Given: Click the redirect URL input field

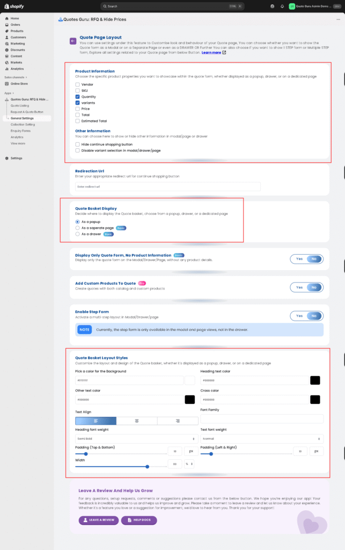Looking at the screenshot, I should pyautogui.click(x=167, y=186).
